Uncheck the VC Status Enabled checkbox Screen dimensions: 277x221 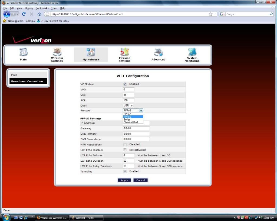pos(125,84)
